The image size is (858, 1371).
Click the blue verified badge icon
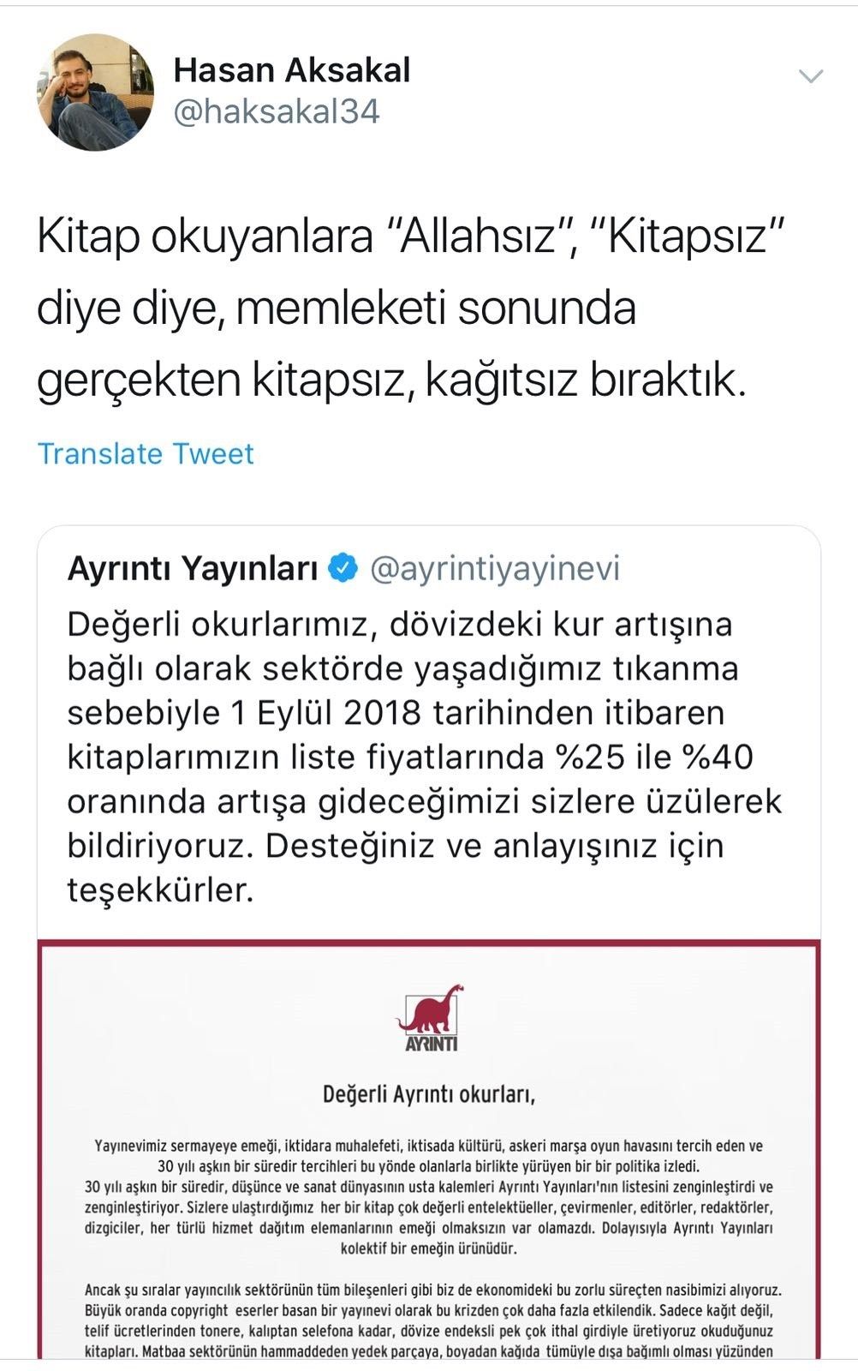pos(344,568)
